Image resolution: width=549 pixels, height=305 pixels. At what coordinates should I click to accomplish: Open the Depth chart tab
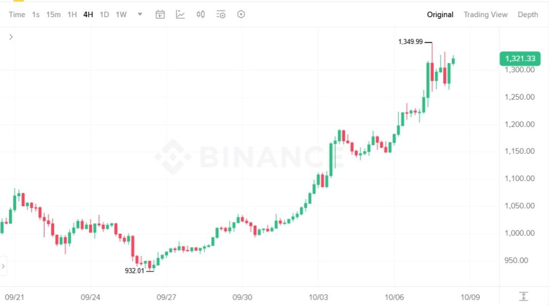point(528,14)
